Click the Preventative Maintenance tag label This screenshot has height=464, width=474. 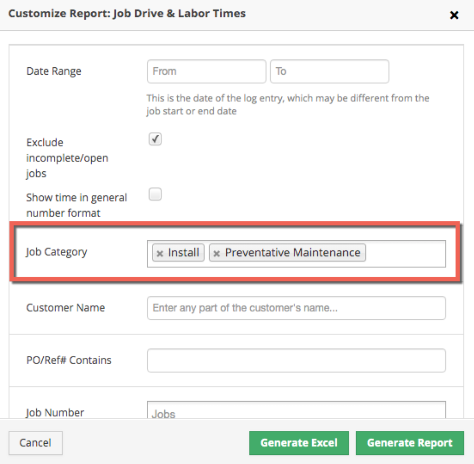pos(292,253)
